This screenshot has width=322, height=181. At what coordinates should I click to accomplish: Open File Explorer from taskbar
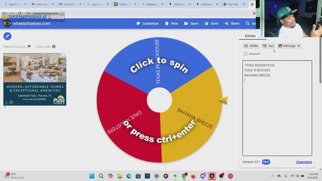point(119,176)
